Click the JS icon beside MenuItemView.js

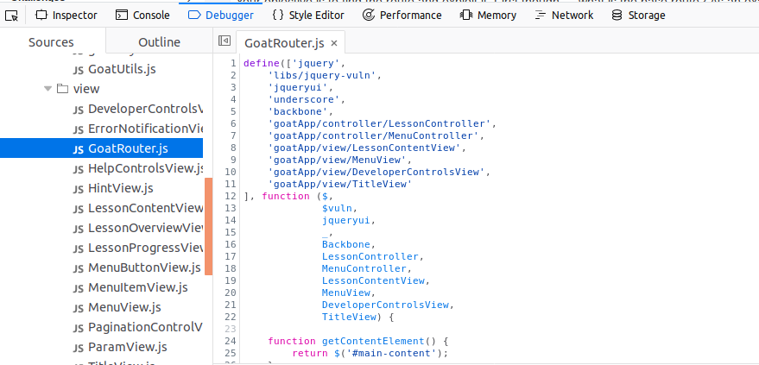pyautogui.click(x=79, y=287)
